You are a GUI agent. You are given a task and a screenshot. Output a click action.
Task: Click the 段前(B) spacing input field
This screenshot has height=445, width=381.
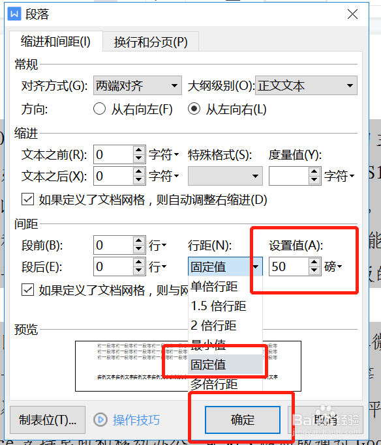113,245
